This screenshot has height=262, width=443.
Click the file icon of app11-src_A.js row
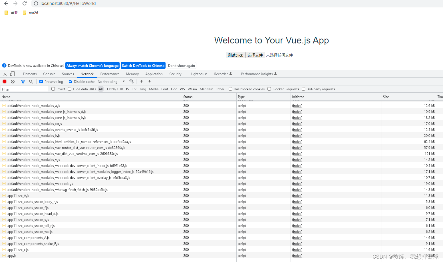[4, 195]
